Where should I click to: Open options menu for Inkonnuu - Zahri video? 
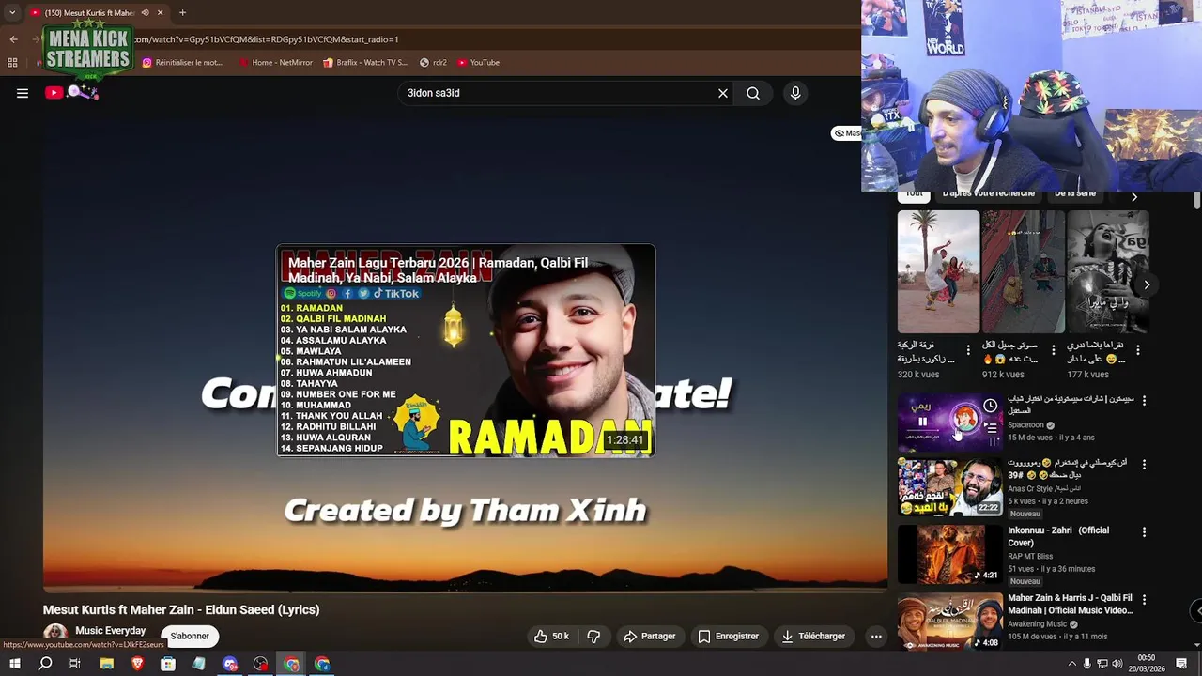coord(1144,532)
